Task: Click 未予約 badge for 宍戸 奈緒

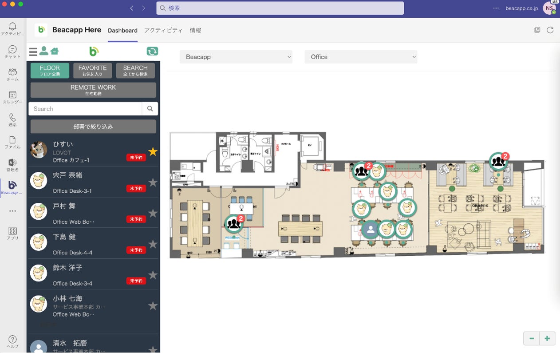Action: [x=136, y=188]
